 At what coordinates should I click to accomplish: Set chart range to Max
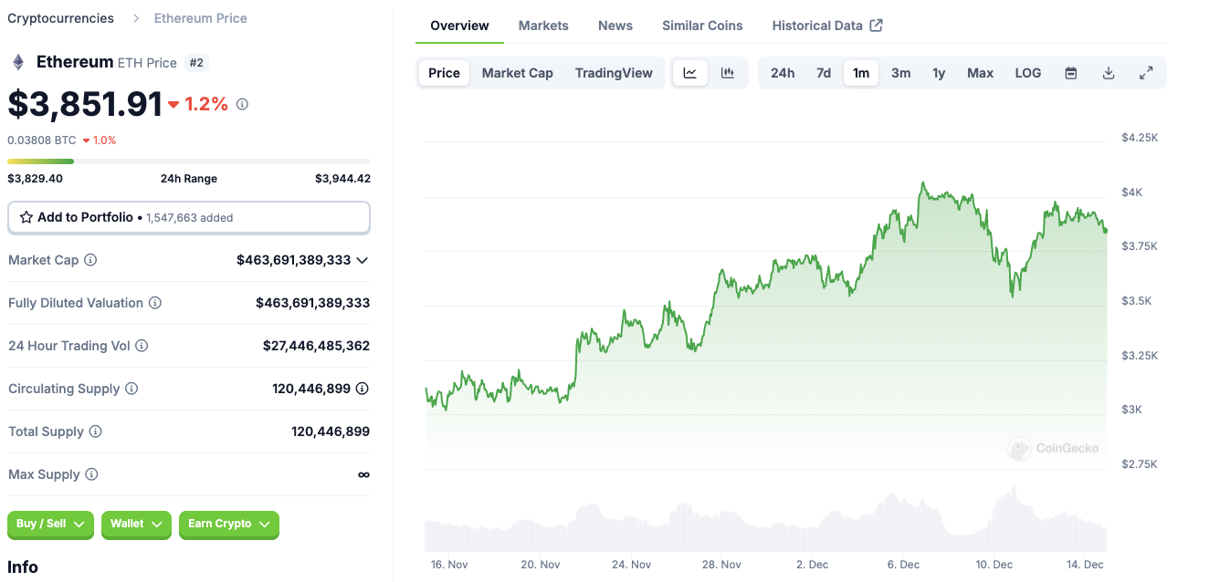[980, 73]
